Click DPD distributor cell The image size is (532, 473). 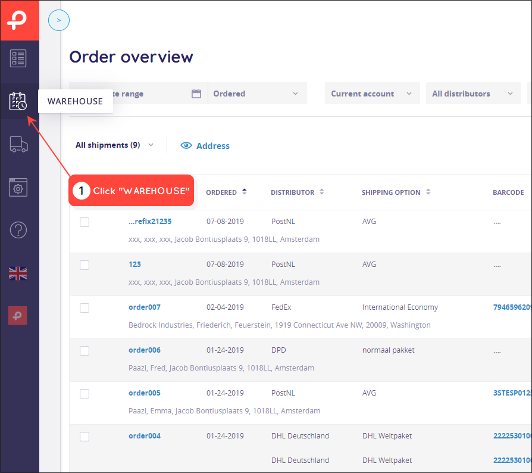coord(278,350)
